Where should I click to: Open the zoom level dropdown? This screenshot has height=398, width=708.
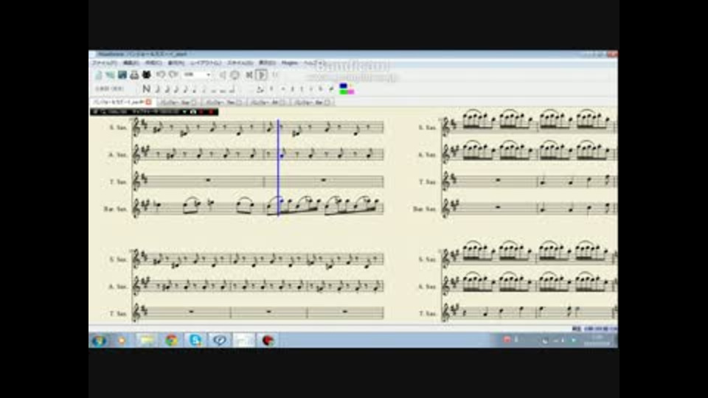(x=198, y=74)
